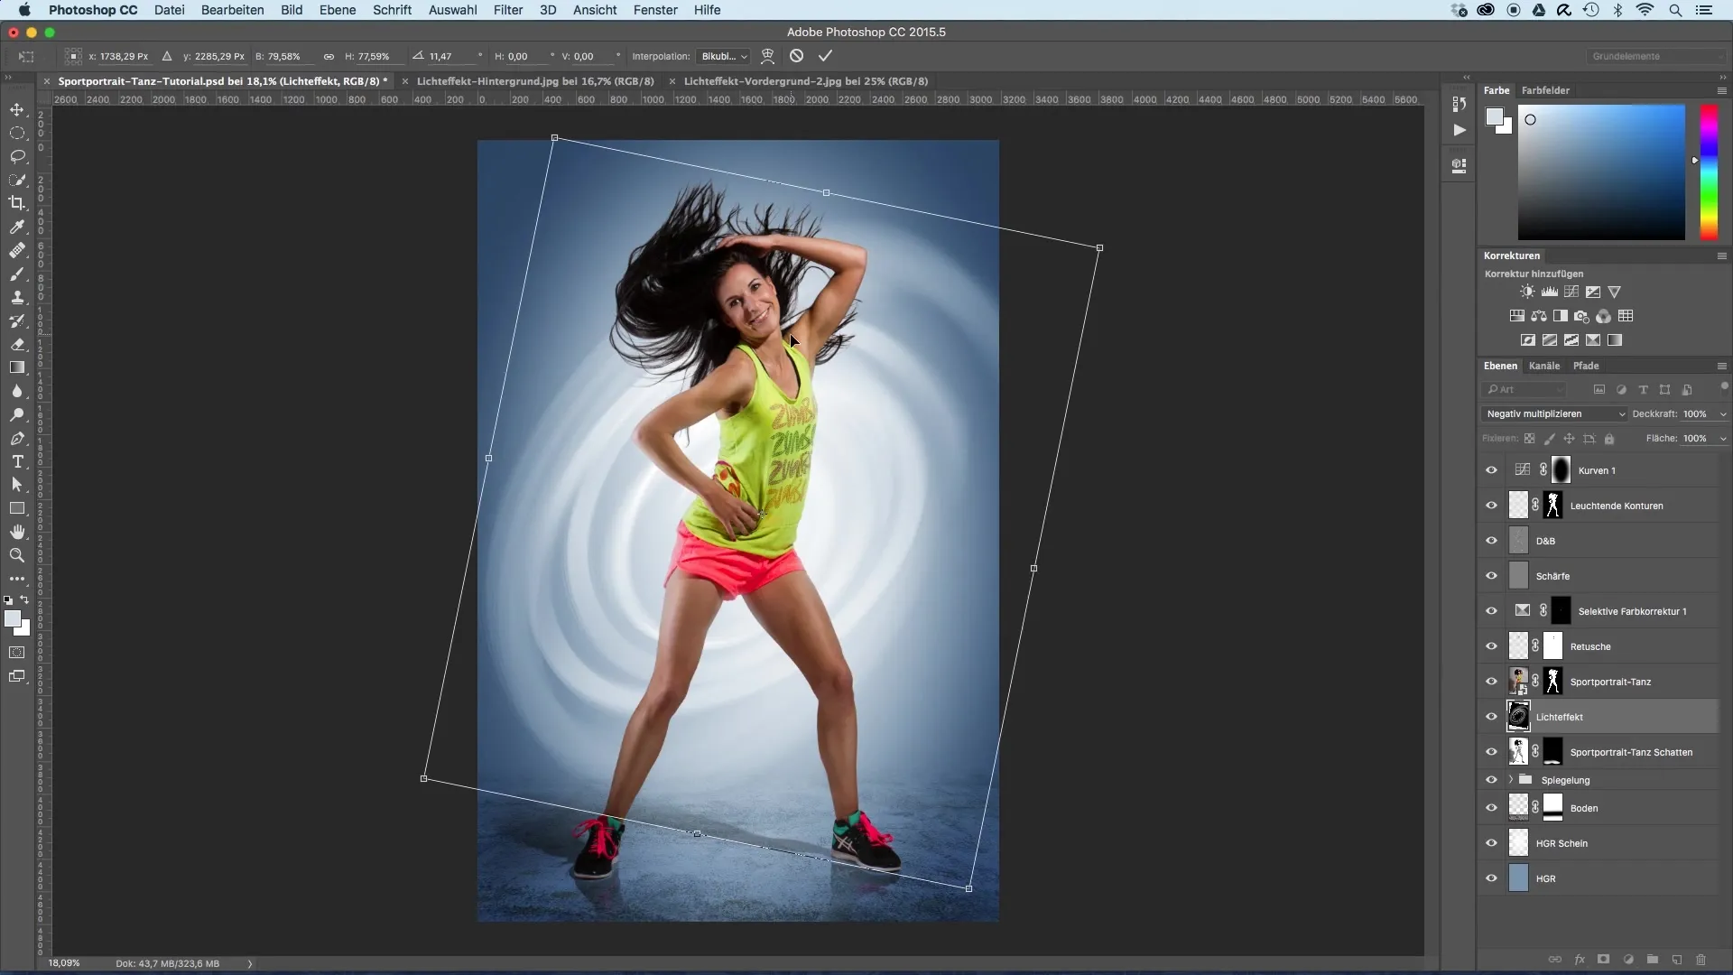
Task: Create a new group folder button
Action: point(1653,960)
